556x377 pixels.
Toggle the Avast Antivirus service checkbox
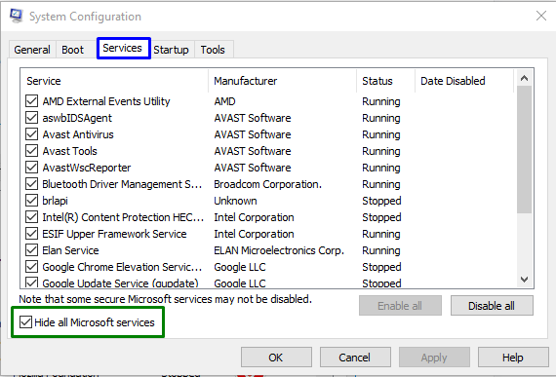(31, 134)
